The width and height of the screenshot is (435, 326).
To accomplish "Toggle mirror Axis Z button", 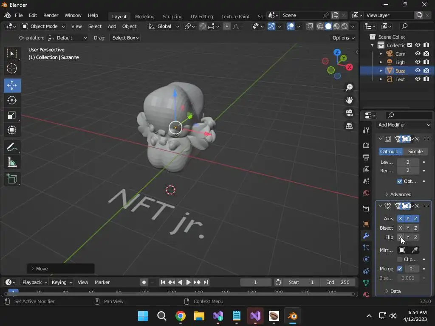I will click(x=415, y=219).
